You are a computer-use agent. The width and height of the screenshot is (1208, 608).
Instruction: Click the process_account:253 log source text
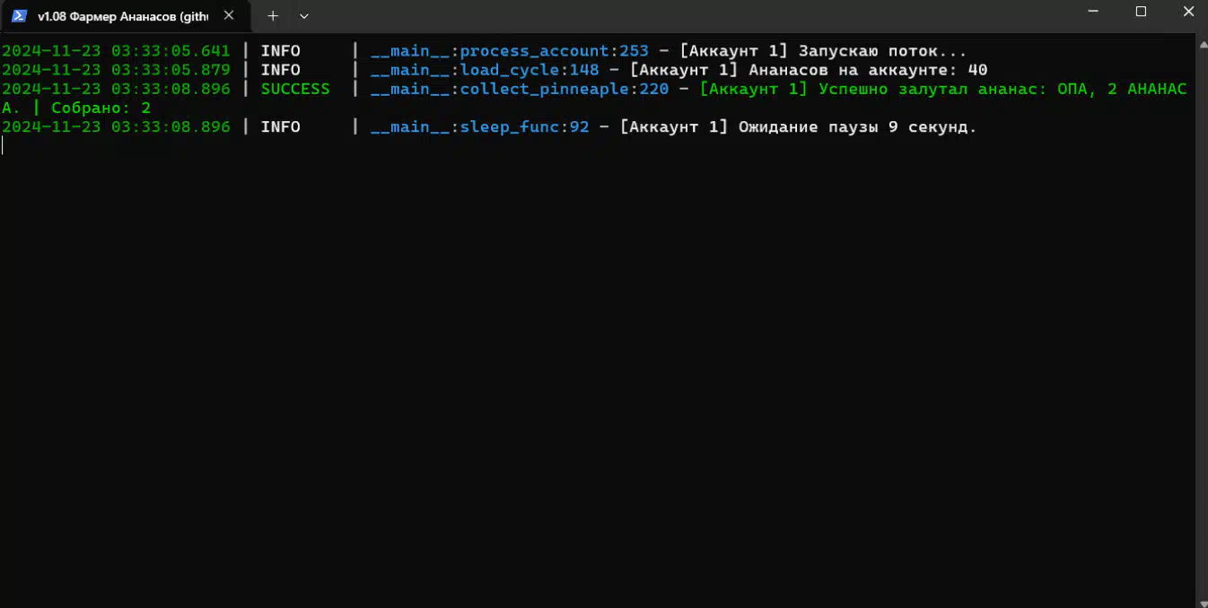click(554, 51)
